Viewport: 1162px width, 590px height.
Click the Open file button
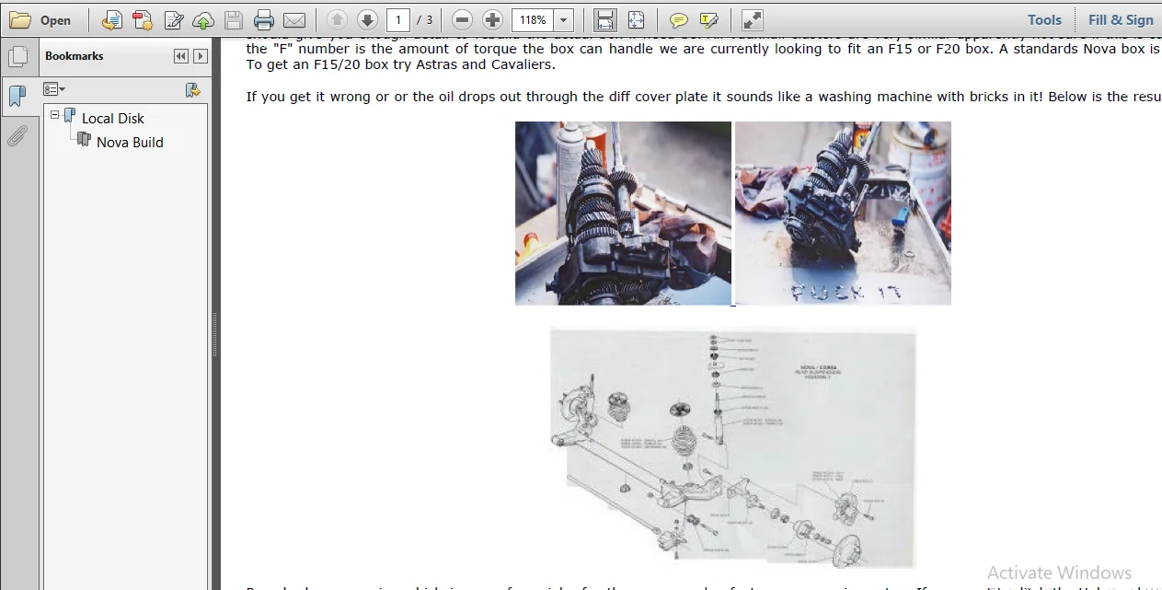[40, 19]
